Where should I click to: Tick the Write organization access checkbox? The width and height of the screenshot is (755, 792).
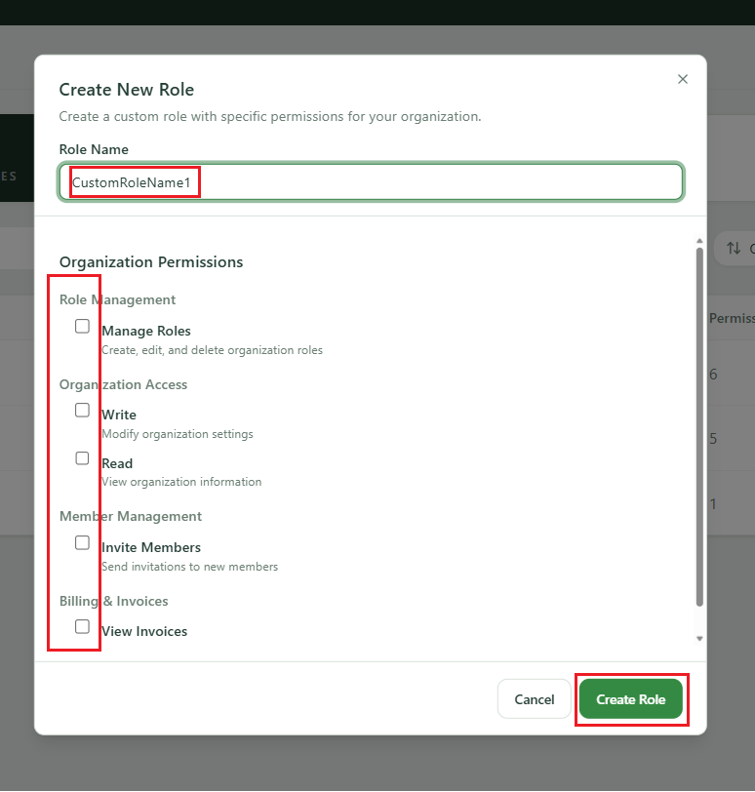[82, 410]
